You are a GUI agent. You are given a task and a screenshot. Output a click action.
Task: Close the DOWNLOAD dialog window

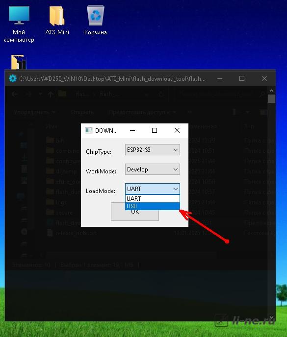[x=177, y=130]
